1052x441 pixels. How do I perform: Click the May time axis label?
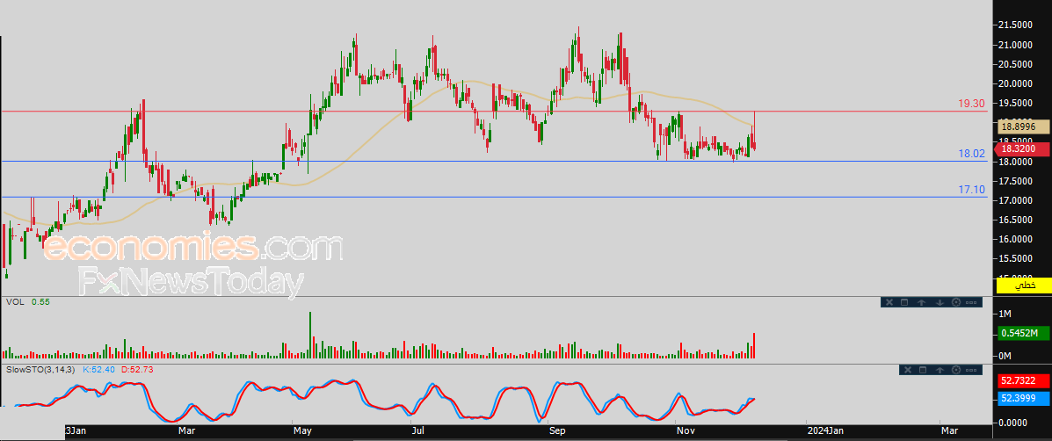303,430
